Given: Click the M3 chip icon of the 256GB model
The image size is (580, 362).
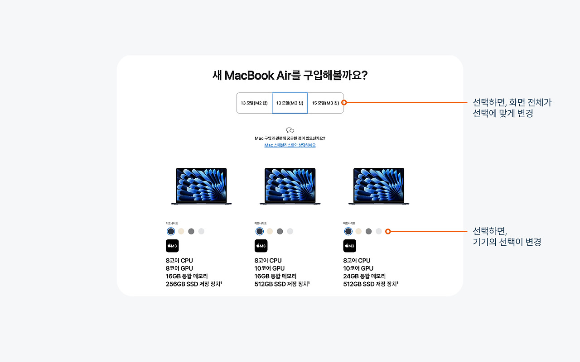Looking at the screenshot, I should 172,246.
